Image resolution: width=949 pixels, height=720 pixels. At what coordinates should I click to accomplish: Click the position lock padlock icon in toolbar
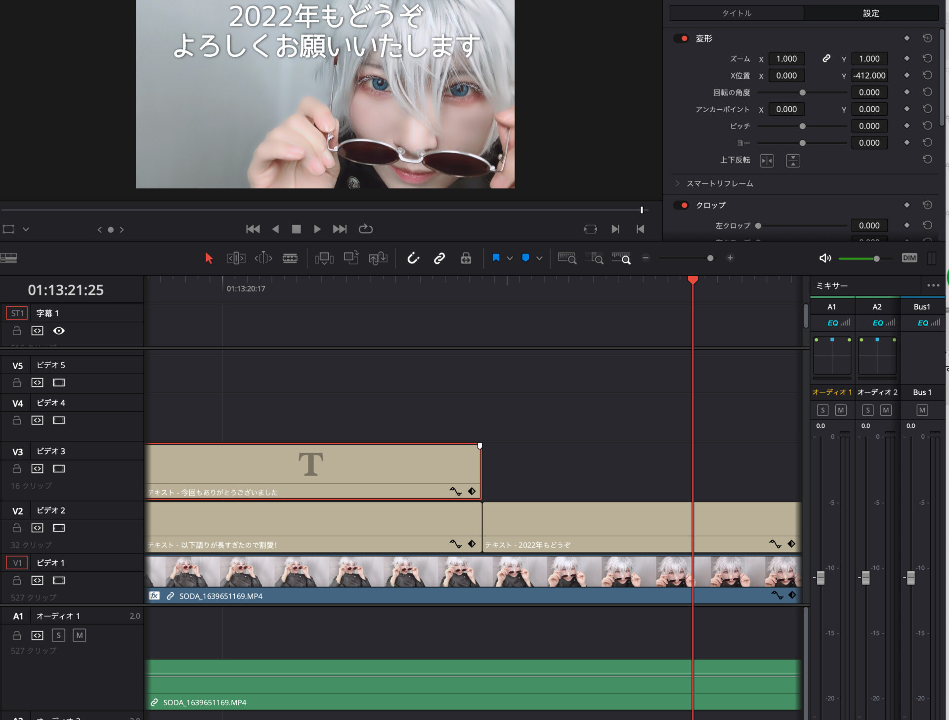point(466,258)
